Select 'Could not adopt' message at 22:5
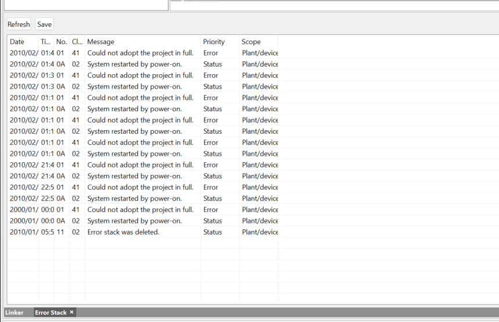Screen dimensions: 499x322 [x=140, y=187]
